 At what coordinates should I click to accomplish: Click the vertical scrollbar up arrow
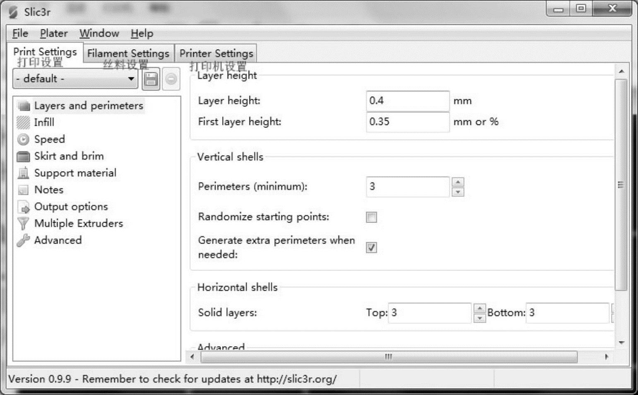(621, 71)
